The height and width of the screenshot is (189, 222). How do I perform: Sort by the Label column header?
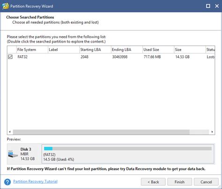pos(64,50)
